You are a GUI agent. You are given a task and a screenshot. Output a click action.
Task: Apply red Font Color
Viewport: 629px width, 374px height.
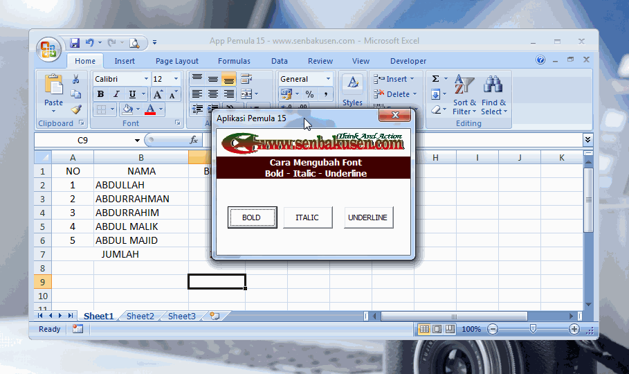(x=150, y=109)
